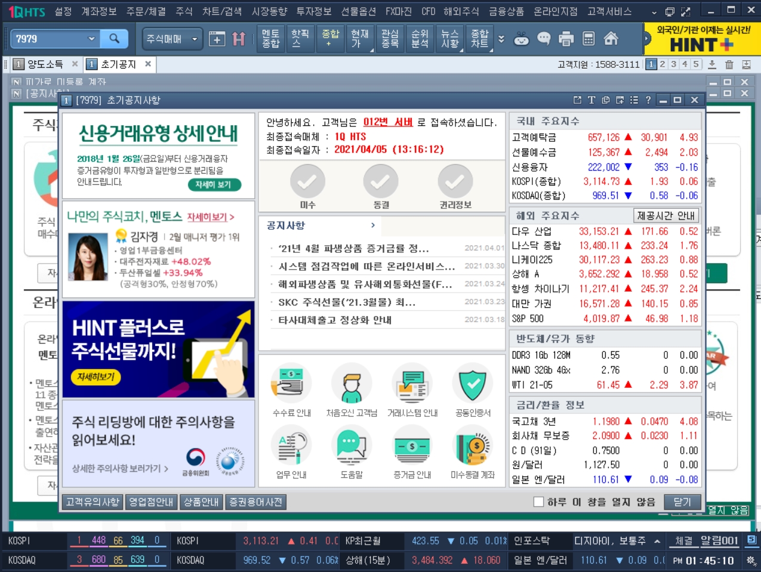761x572 pixels.
Task: Click the 영업점안내 button
Action: tap(151, 502)
